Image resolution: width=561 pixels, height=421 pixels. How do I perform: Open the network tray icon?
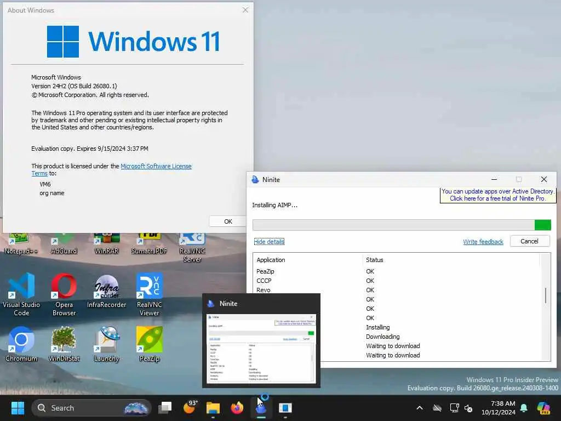point(454,408)
